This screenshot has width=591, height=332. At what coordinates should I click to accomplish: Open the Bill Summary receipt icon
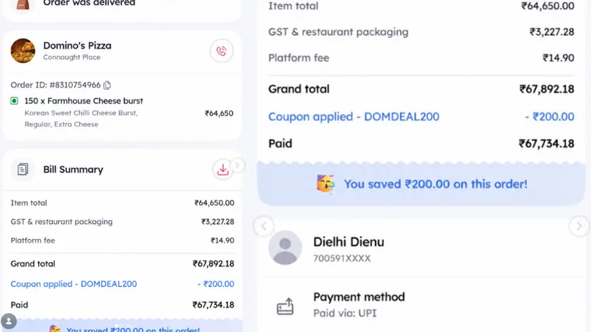point(22,169)
